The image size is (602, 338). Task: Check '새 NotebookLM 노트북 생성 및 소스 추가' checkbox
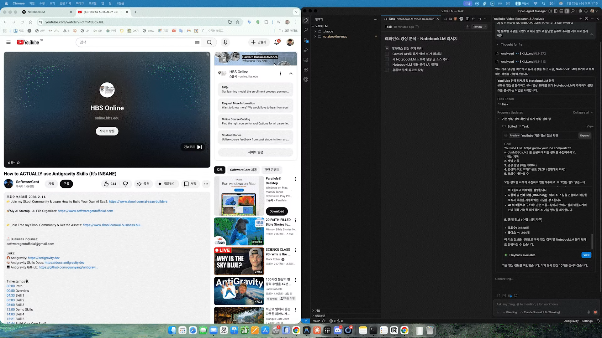point(387,59)
